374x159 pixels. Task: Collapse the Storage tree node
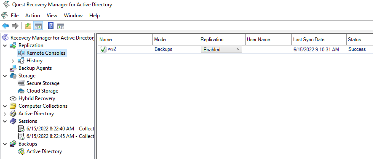pos(5,76)
